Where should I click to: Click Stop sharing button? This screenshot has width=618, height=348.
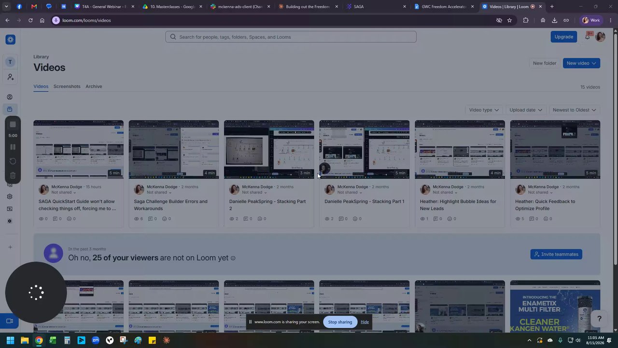[340, 322]
